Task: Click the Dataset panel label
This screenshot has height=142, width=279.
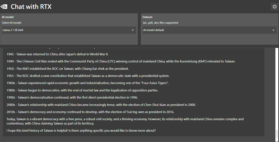Action: [x=147, y=17]
